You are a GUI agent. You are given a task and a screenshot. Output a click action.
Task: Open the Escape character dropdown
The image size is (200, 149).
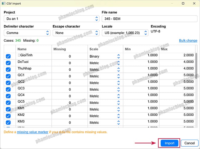click(x=76, y=33)
